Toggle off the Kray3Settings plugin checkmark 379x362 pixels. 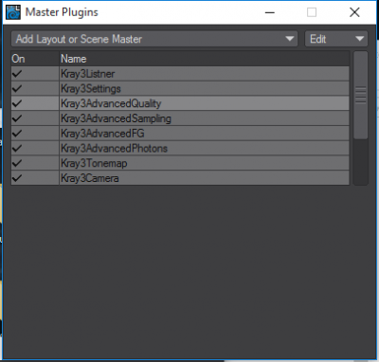click(x=17, y=88)
